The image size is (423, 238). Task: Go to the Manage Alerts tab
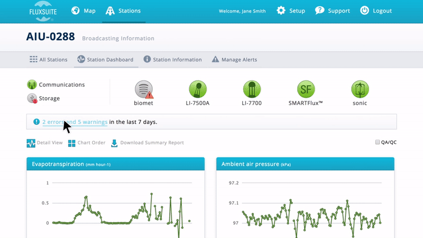234,60
